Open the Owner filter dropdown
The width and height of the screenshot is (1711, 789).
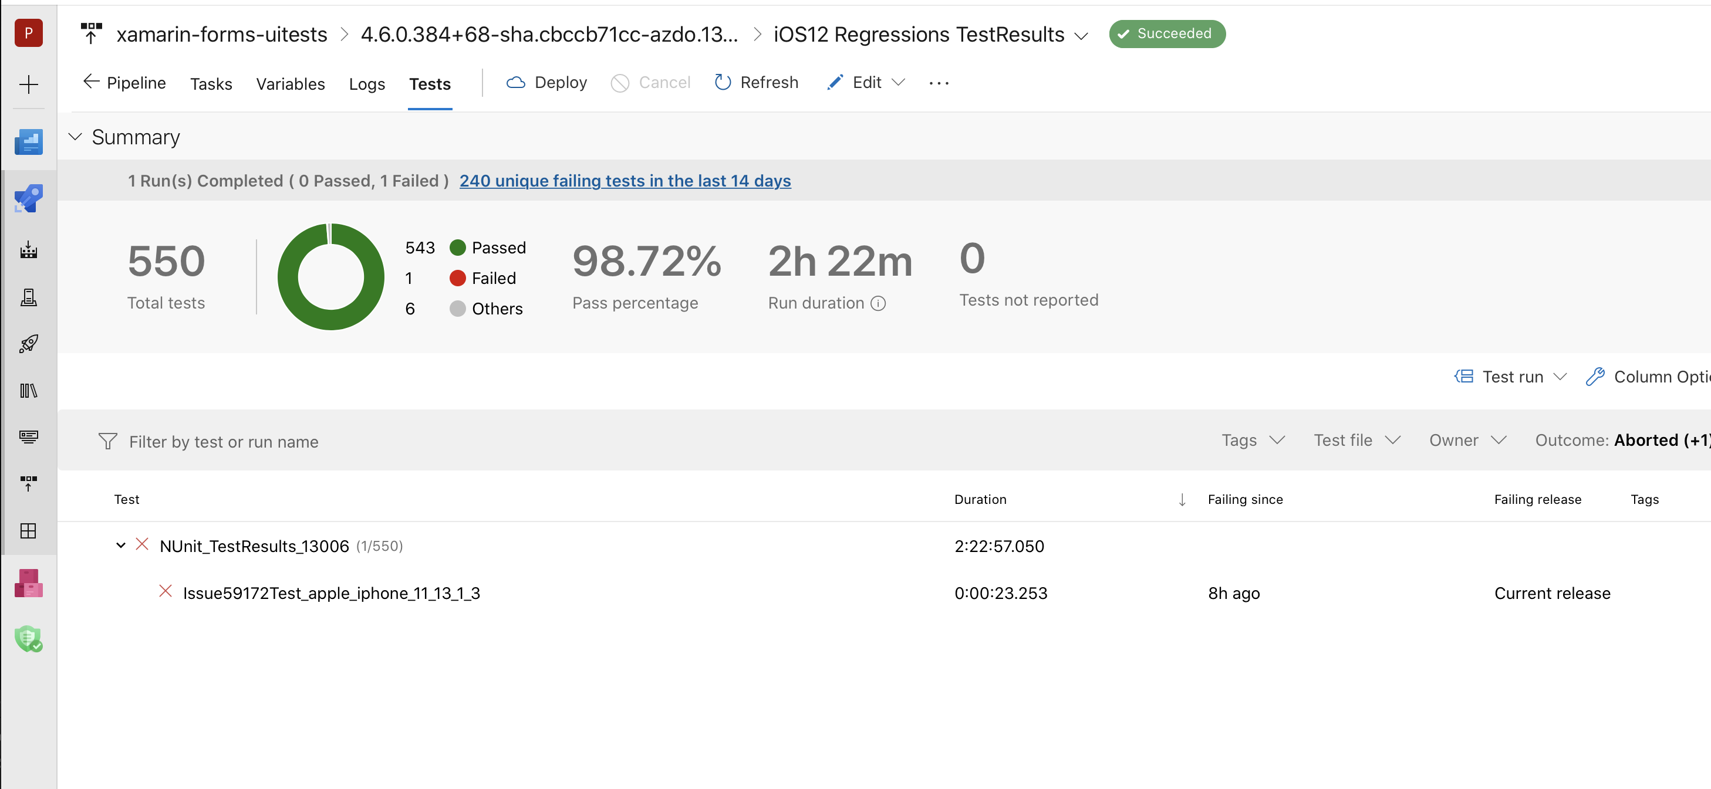[1467, 440]
